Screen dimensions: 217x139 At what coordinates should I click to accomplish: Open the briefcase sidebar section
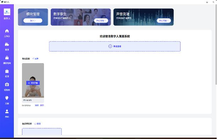7,73
